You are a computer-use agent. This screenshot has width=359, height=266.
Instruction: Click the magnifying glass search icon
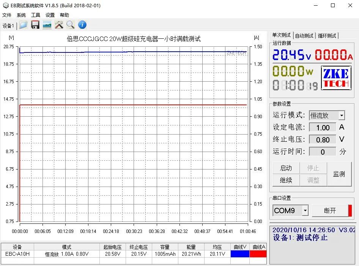coord(71,25)
